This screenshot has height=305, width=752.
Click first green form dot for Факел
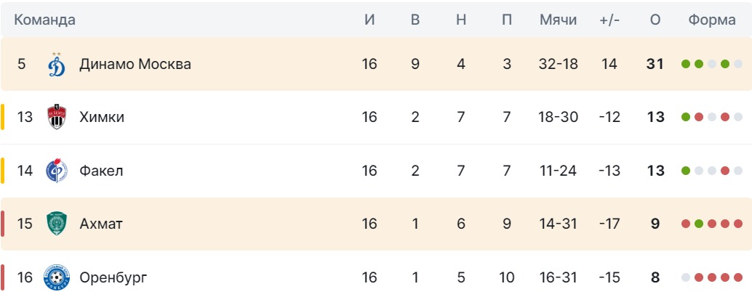point(686,171)
